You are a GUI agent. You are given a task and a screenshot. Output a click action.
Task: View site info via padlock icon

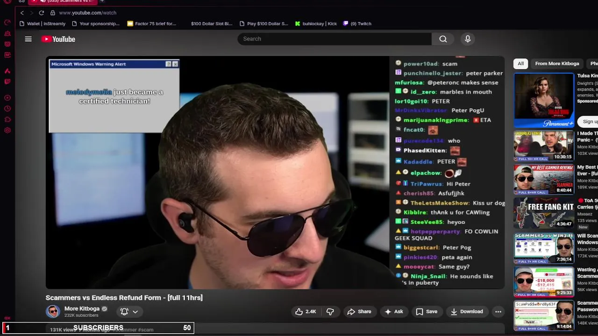(53, 13)
